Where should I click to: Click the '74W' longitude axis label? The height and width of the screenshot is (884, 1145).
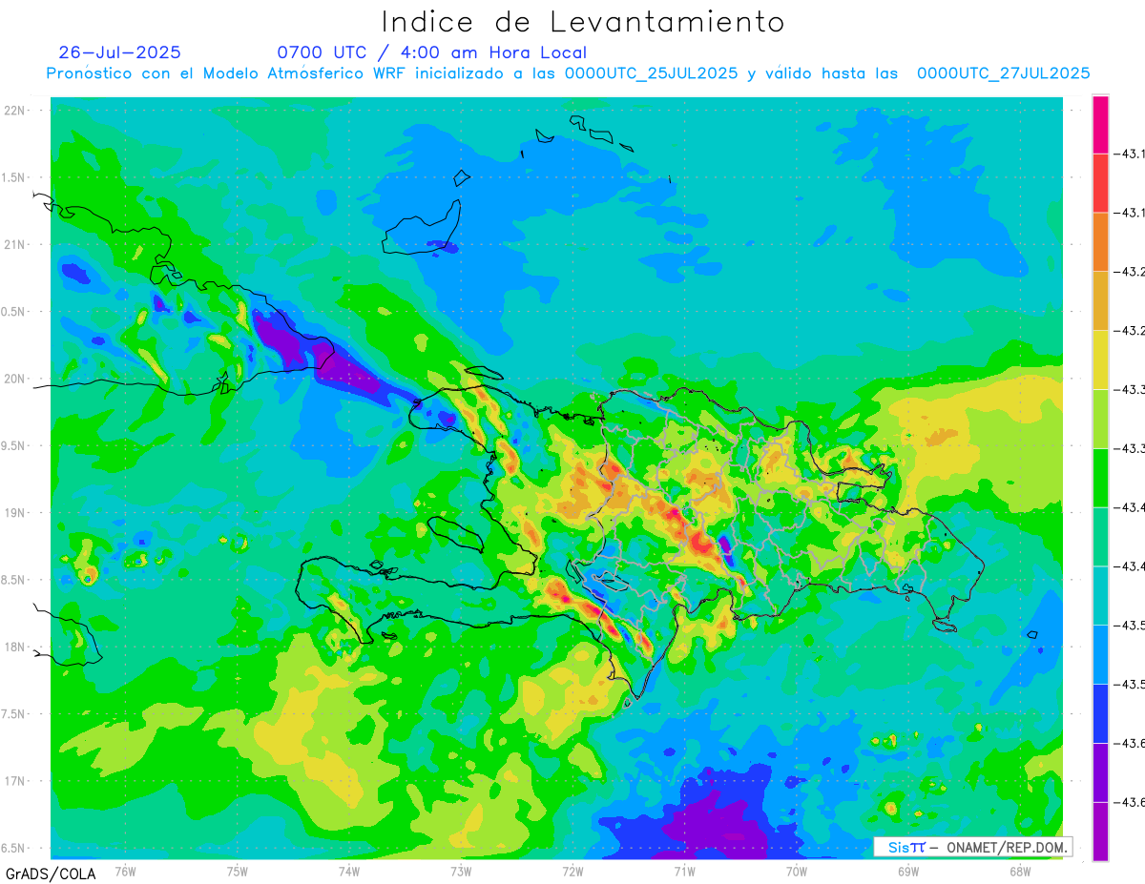349,871
